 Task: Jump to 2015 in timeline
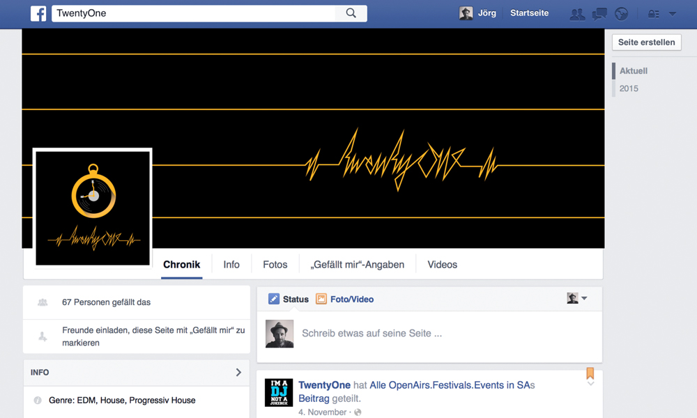(629, 88)
